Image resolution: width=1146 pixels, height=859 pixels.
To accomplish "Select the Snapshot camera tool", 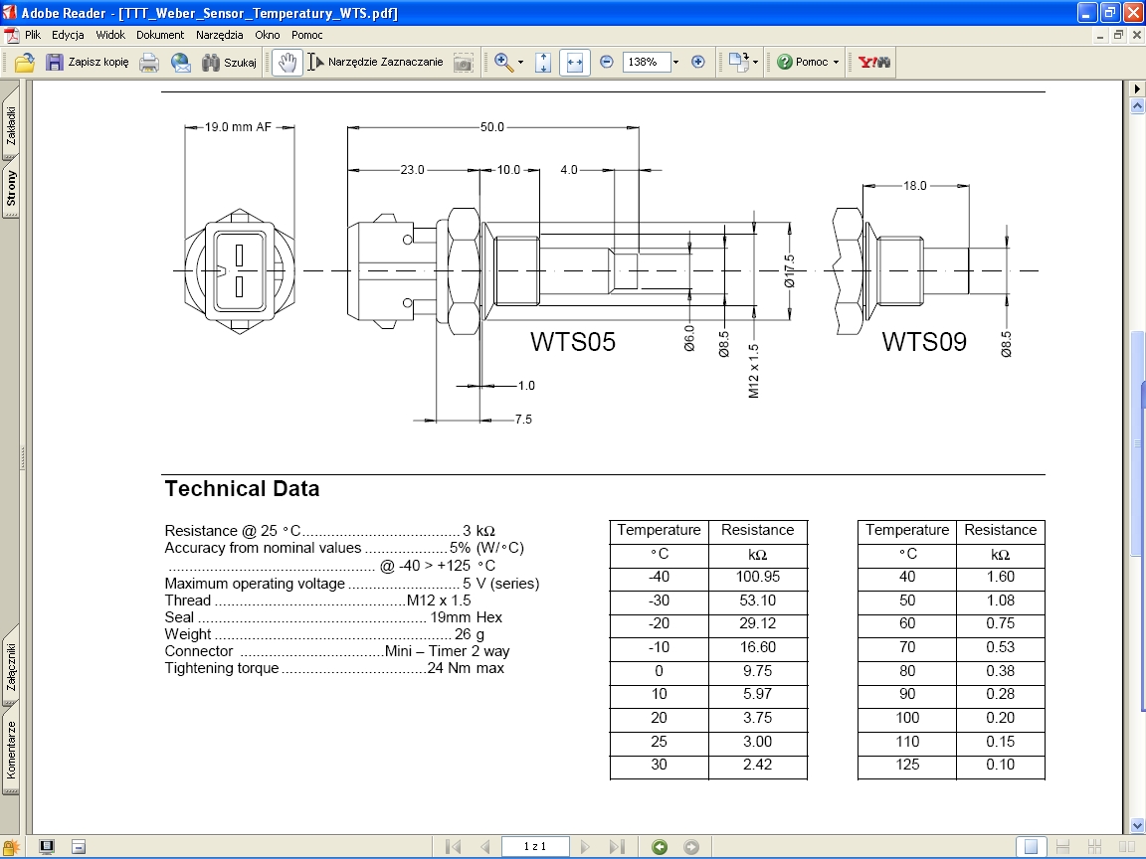I will pyautogui.click(x=463, y=63).
